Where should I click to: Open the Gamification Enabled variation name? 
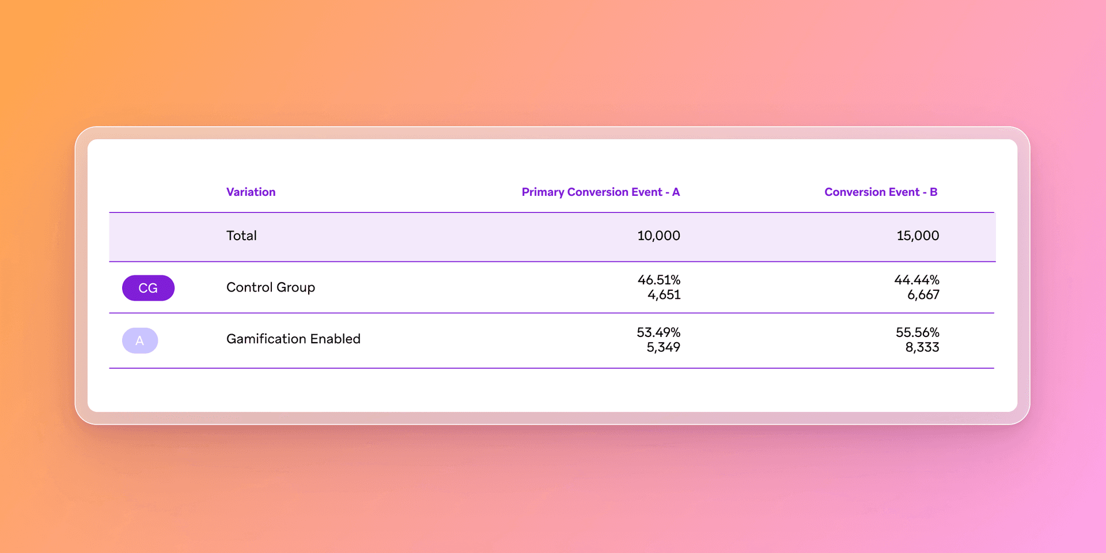[x=293, y=339]
